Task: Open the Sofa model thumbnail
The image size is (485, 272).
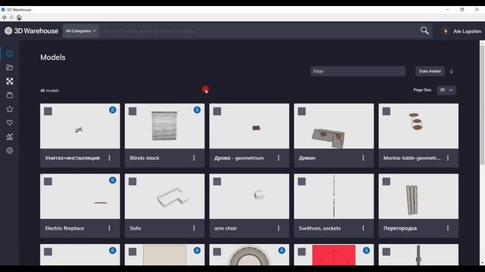Action: (164, 196)
